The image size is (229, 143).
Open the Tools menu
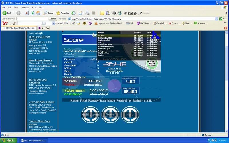pos(34,7)
